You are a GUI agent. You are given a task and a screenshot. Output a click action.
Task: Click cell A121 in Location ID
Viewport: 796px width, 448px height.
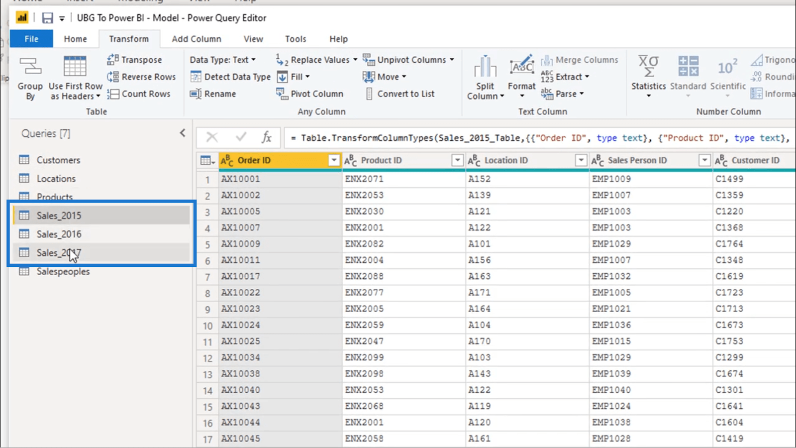[527, 211]
